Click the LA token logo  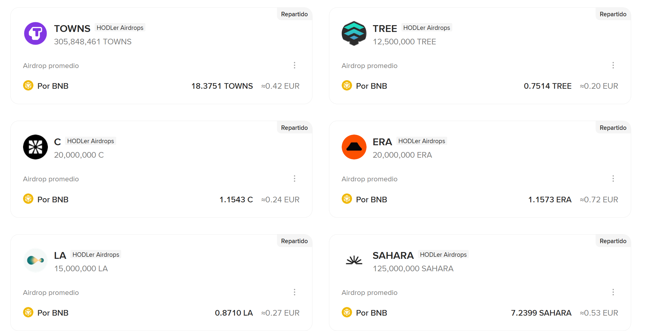coord(35,260)
